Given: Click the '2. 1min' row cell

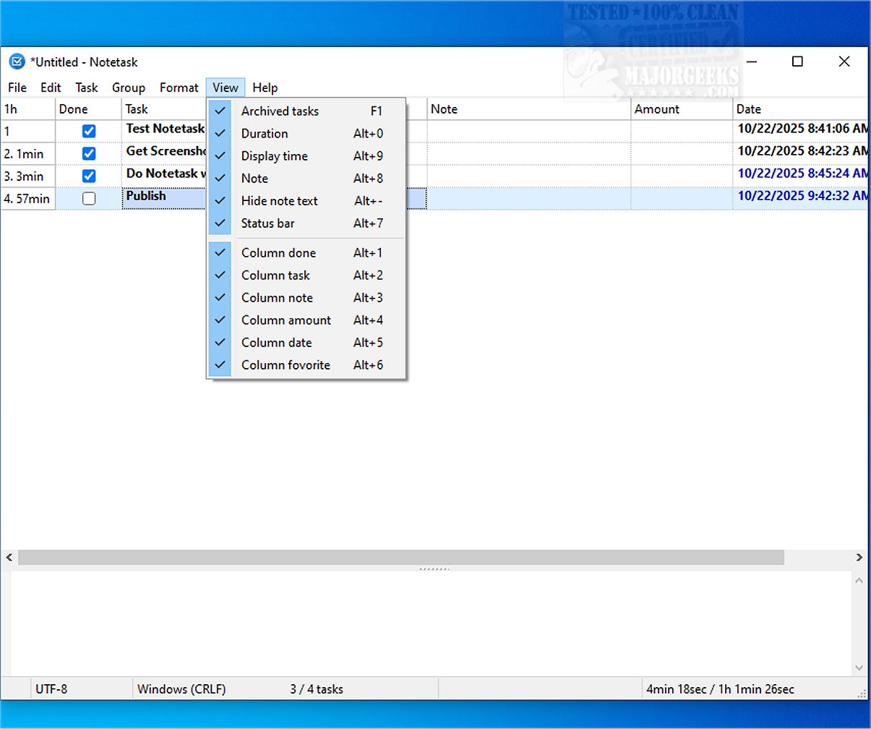Looking at the screenshot, I should [28, 154].
